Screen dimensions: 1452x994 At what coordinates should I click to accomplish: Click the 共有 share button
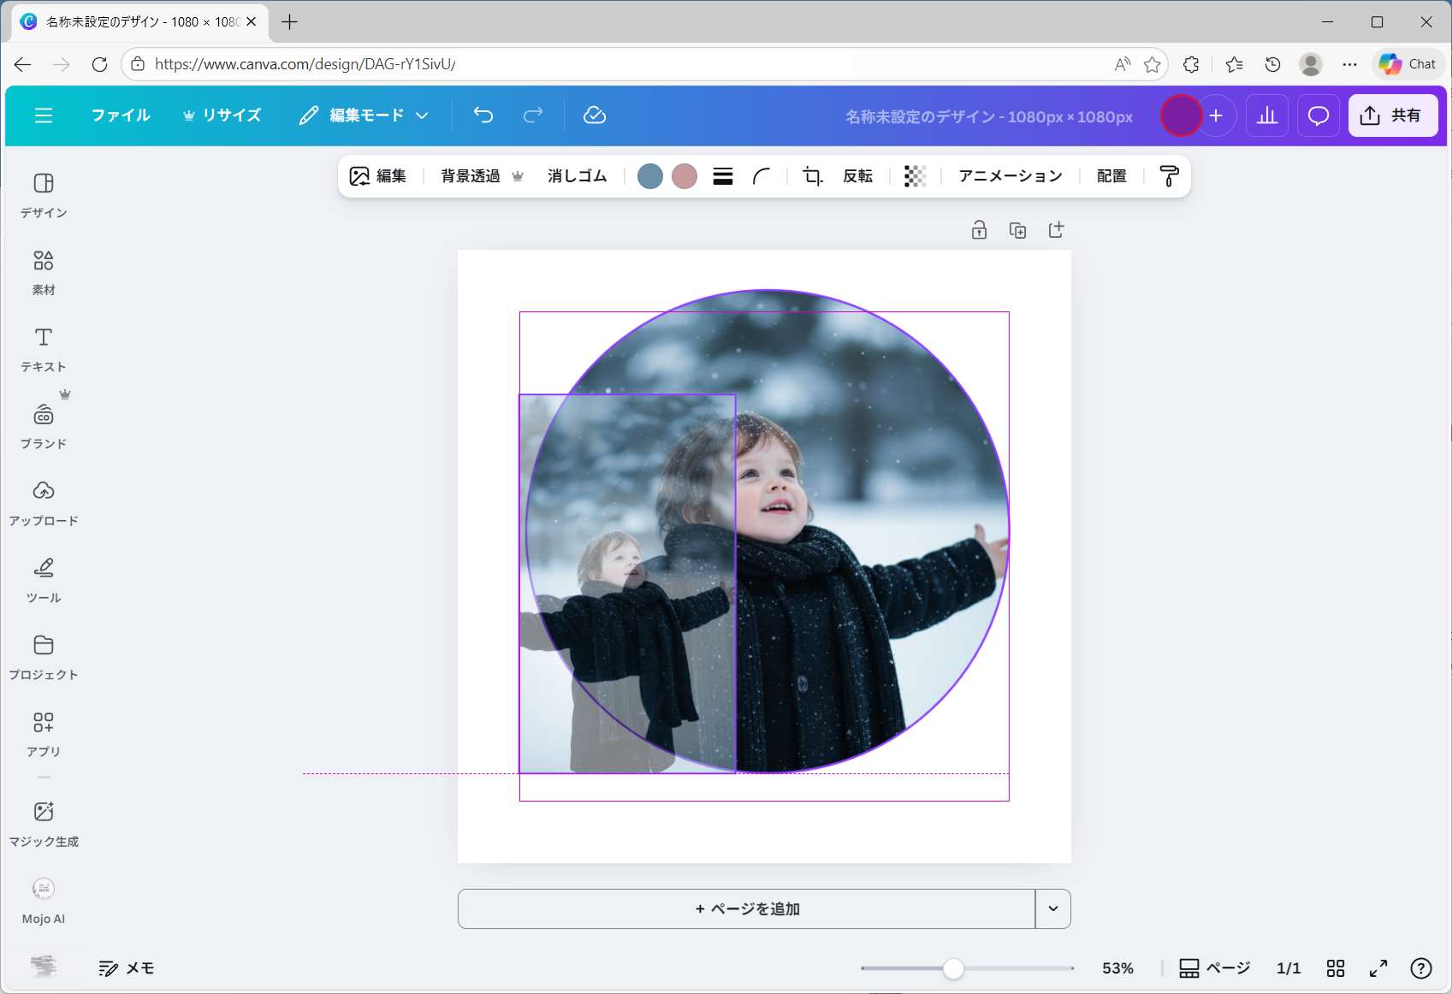click(x=1392, y=115)
